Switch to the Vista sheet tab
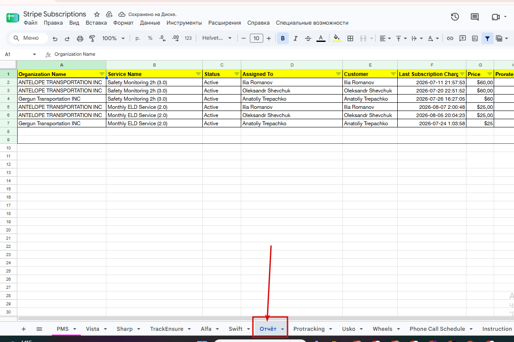 93,329
